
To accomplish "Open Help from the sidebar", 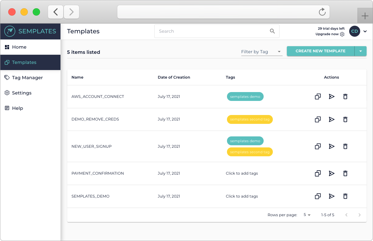I will 30,108.
